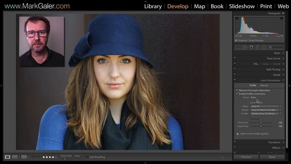Click the Vignetting amount slider

pos(261,126)
